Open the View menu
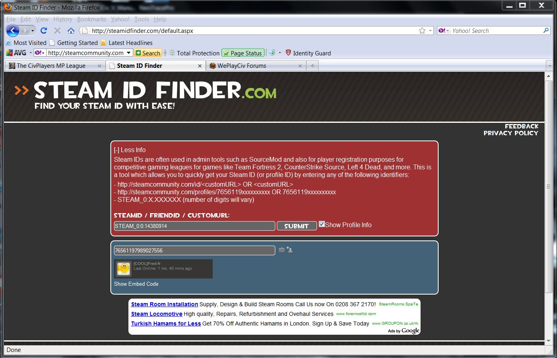The image size is (557, 358). pos(42,19)
